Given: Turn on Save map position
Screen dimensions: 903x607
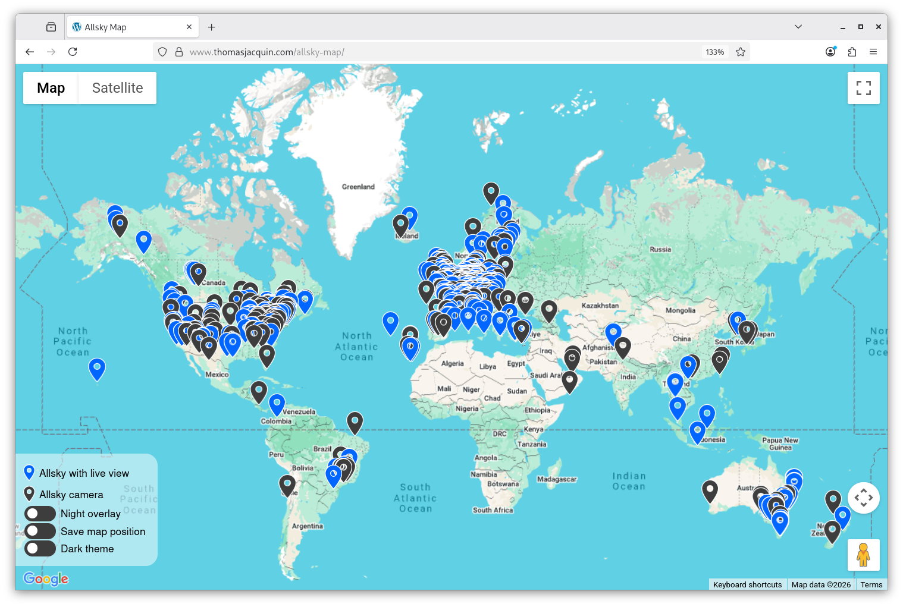Looking at the screenshot, I should [40, 531].
